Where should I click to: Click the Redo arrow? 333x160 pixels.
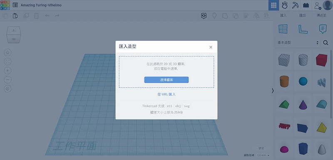pyautogui.click(x=57, y=16)
